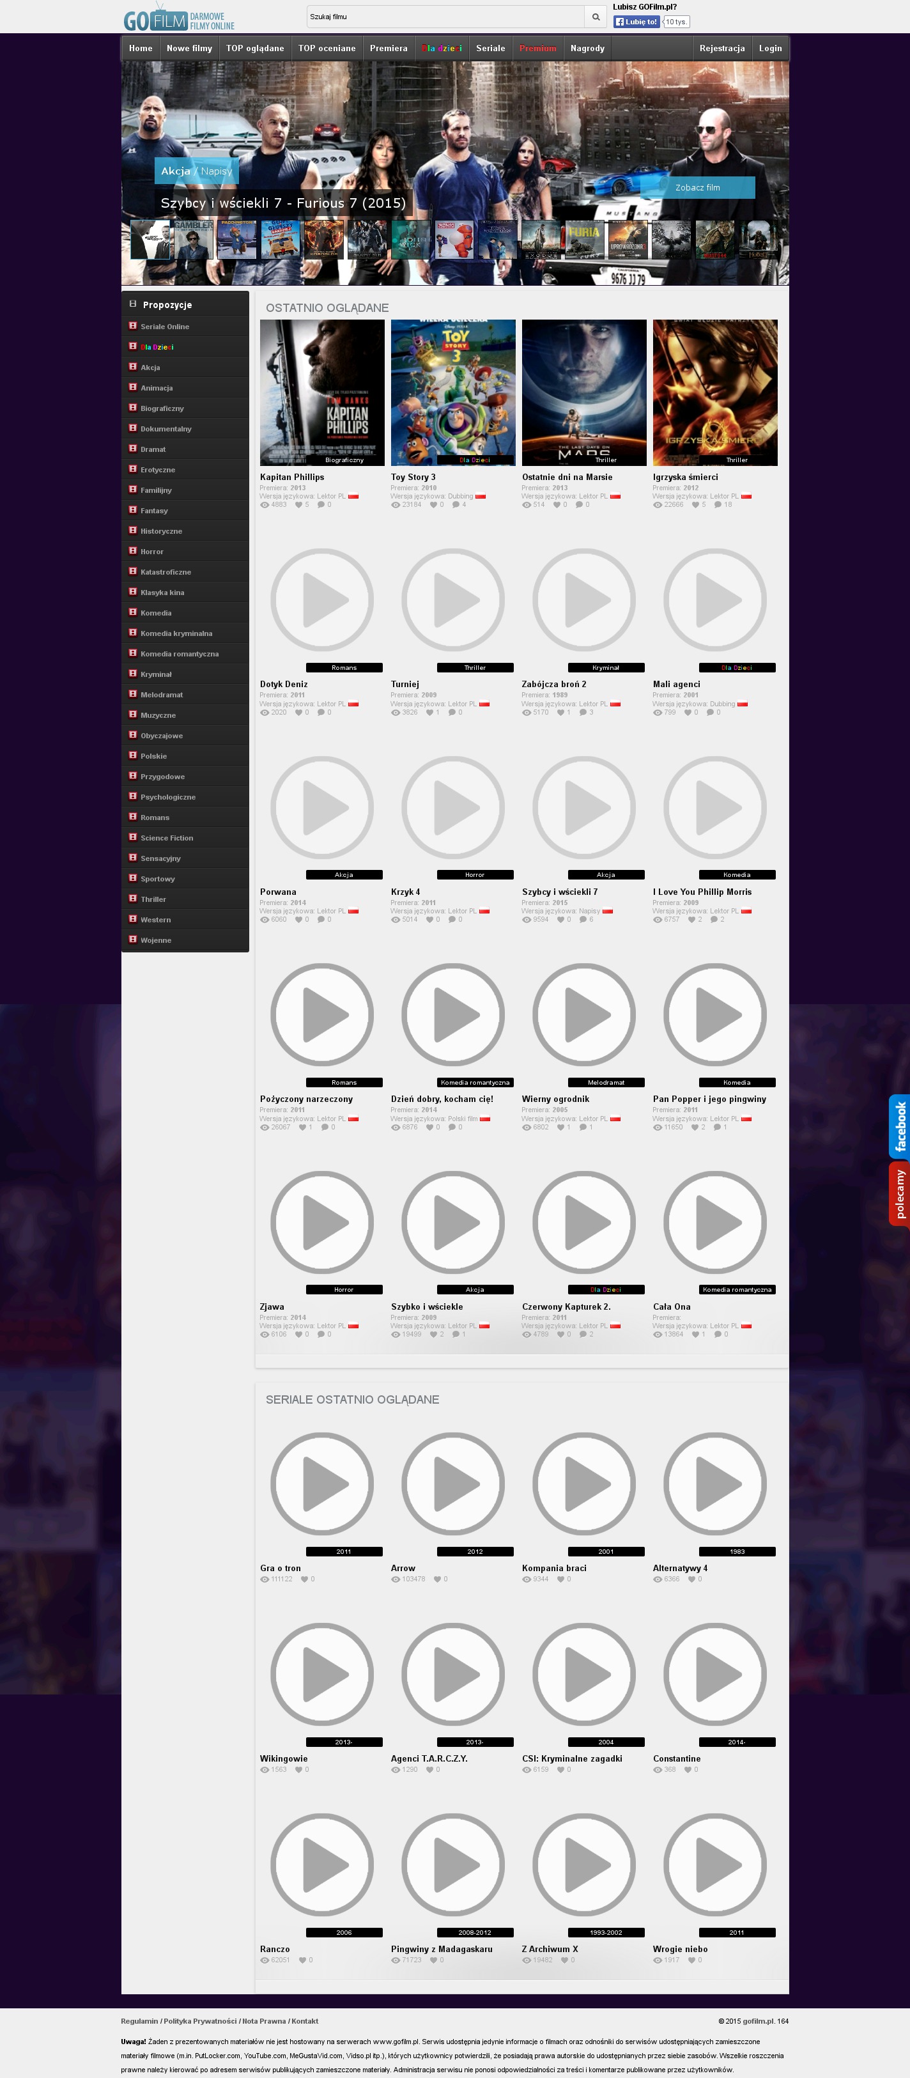The image size is (910, 2078).
Task: Click the play icon for Wrogie niebo
Action: (x=714, y=1865)
